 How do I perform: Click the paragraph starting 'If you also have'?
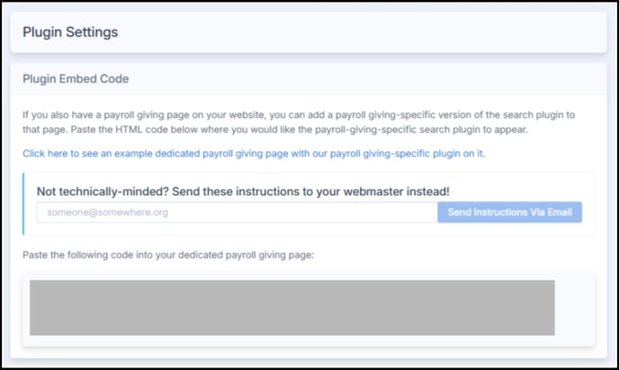tap(299, 122)
